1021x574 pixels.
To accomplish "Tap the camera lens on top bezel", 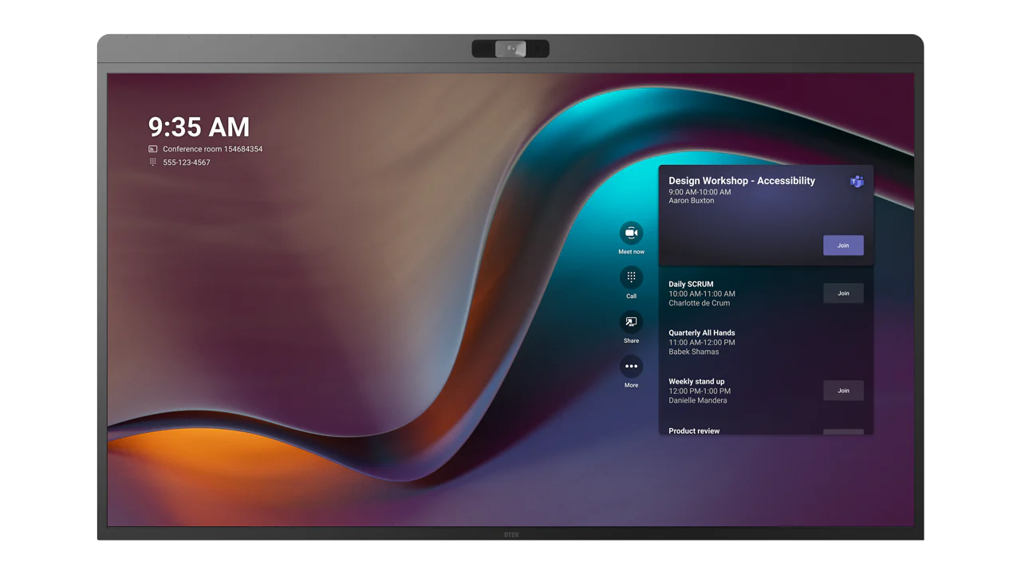I will (x=510, y=49).
